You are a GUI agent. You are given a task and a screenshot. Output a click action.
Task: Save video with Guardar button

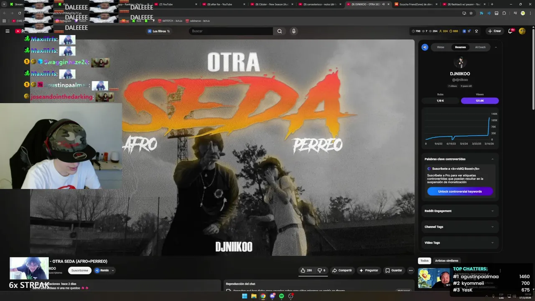click(x=394, y=270)
